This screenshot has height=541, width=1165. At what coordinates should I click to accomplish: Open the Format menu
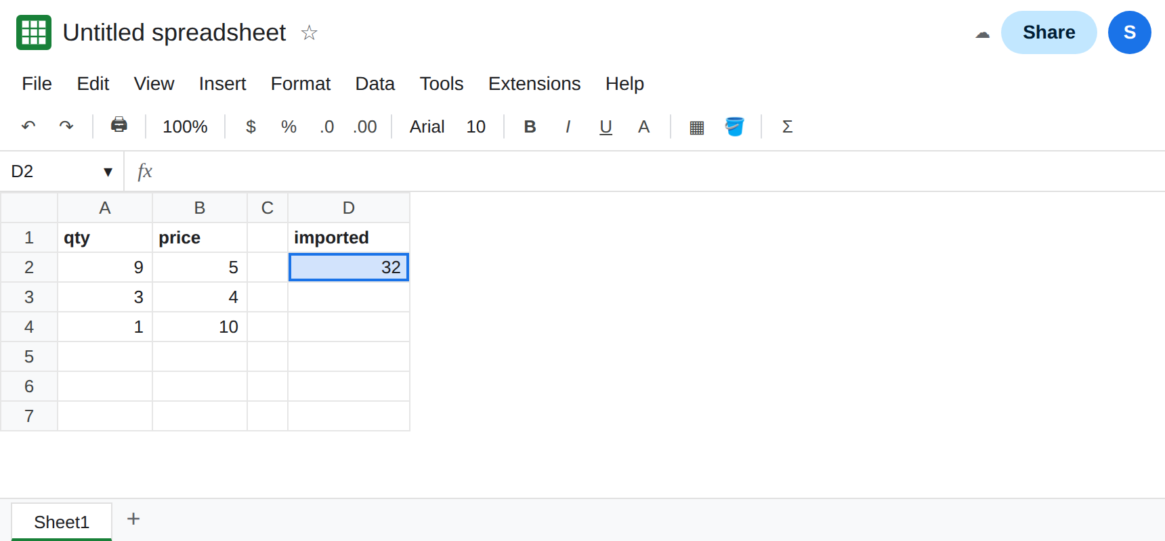301,84
